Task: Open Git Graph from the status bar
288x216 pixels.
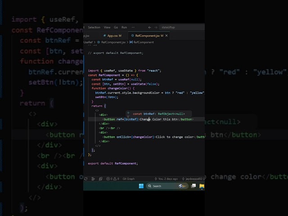Action: pyautogui.click(x=129, y=179)
